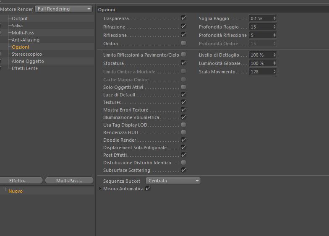Enable the Ombra checkbox
The height and width of the screenshot is (236, 329).
[183, 43]
